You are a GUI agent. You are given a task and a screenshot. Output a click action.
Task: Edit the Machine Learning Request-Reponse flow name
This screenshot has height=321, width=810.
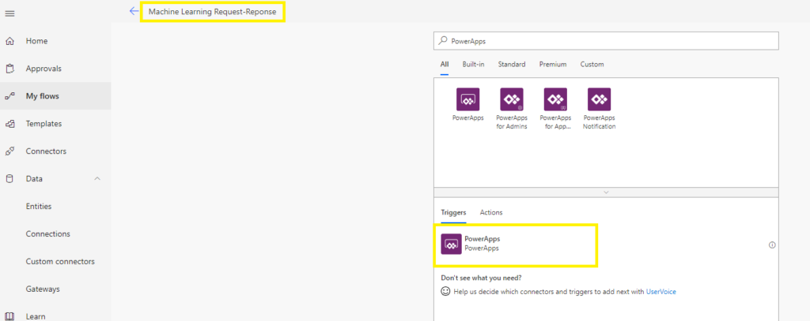click(212, 12)
